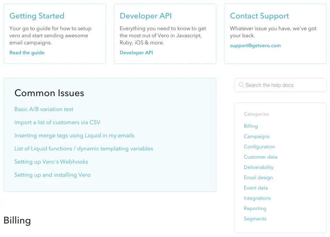Select the Billing category
This screenshot has width=330, height=237.
(251, 126)
